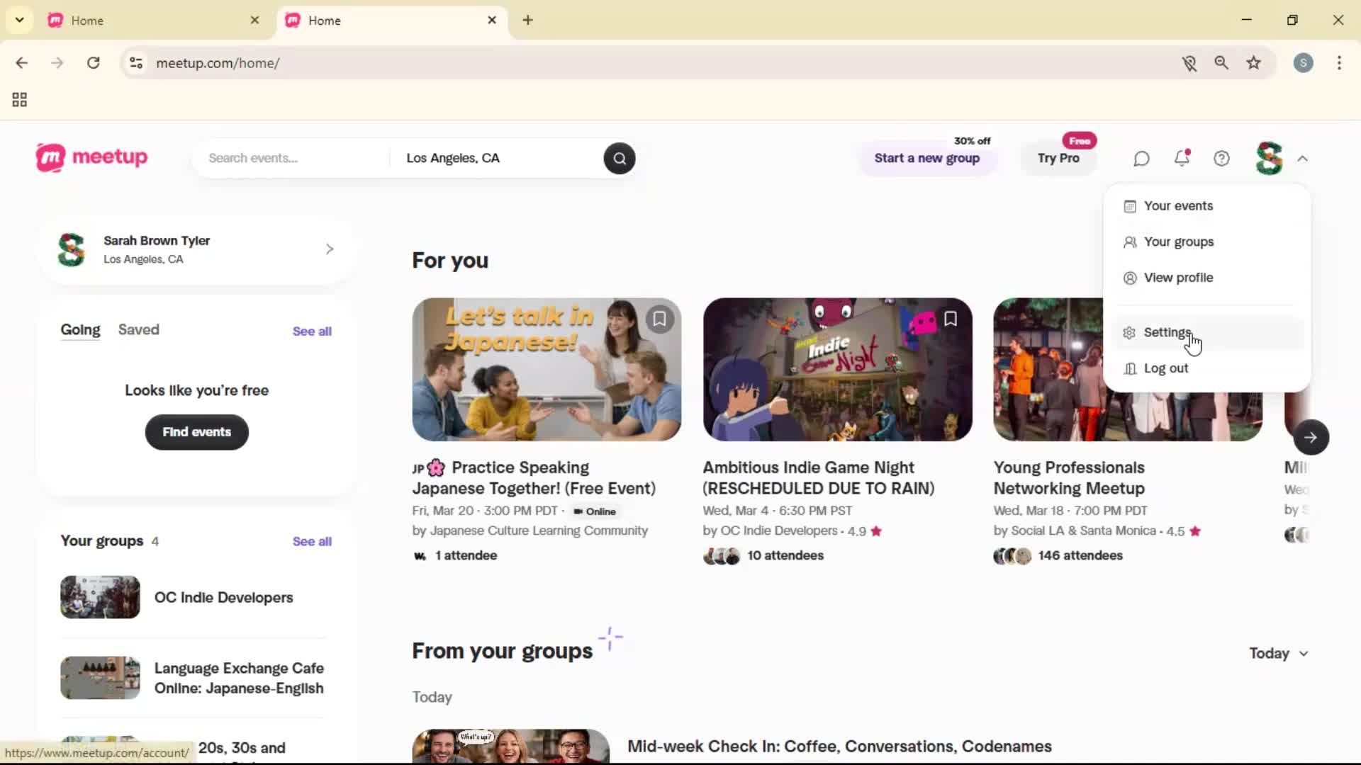
Task: Open your profile avatar icon
Action: [1268, 158]
